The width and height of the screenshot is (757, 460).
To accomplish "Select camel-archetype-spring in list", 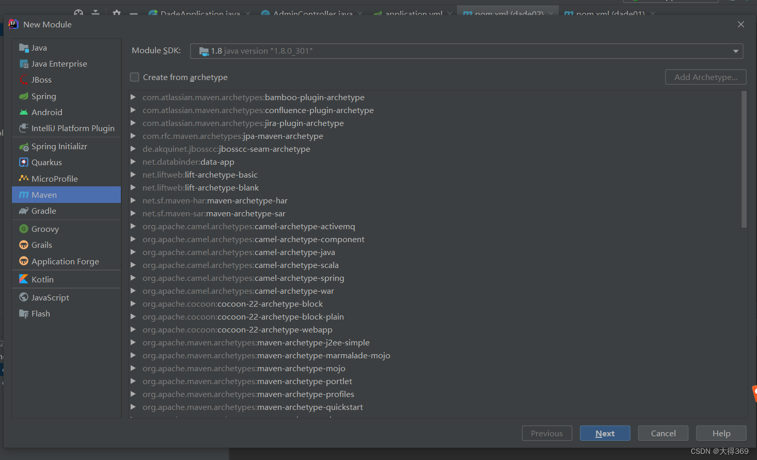I will pyautogui.click(x=435, y=278).
